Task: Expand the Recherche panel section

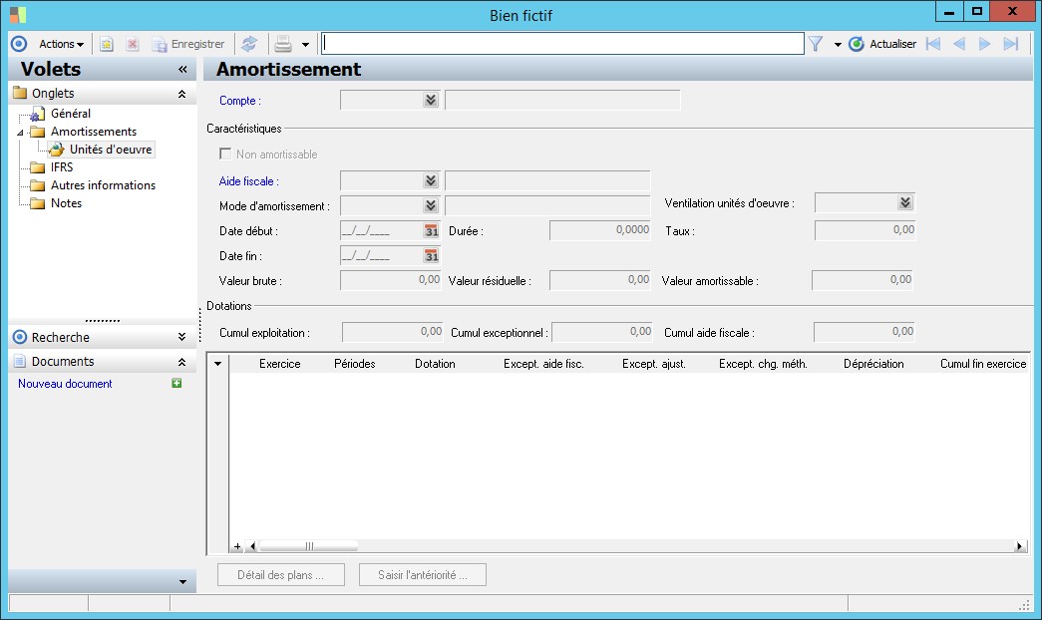Action: pyautogui.click(x=181, y=337)
